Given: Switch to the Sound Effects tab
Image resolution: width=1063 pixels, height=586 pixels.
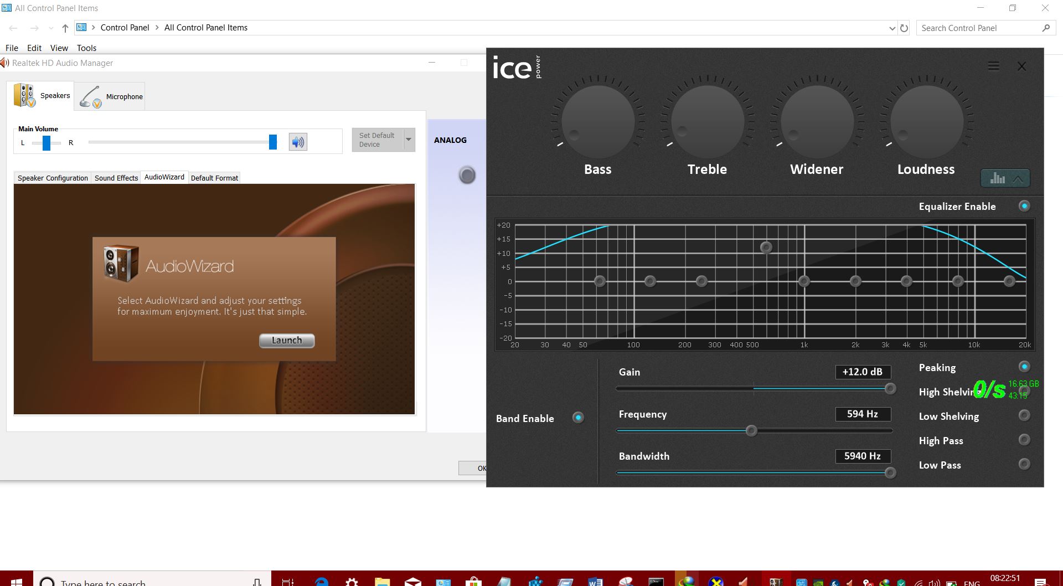Looking at the screenshot, I should point(116,178).
